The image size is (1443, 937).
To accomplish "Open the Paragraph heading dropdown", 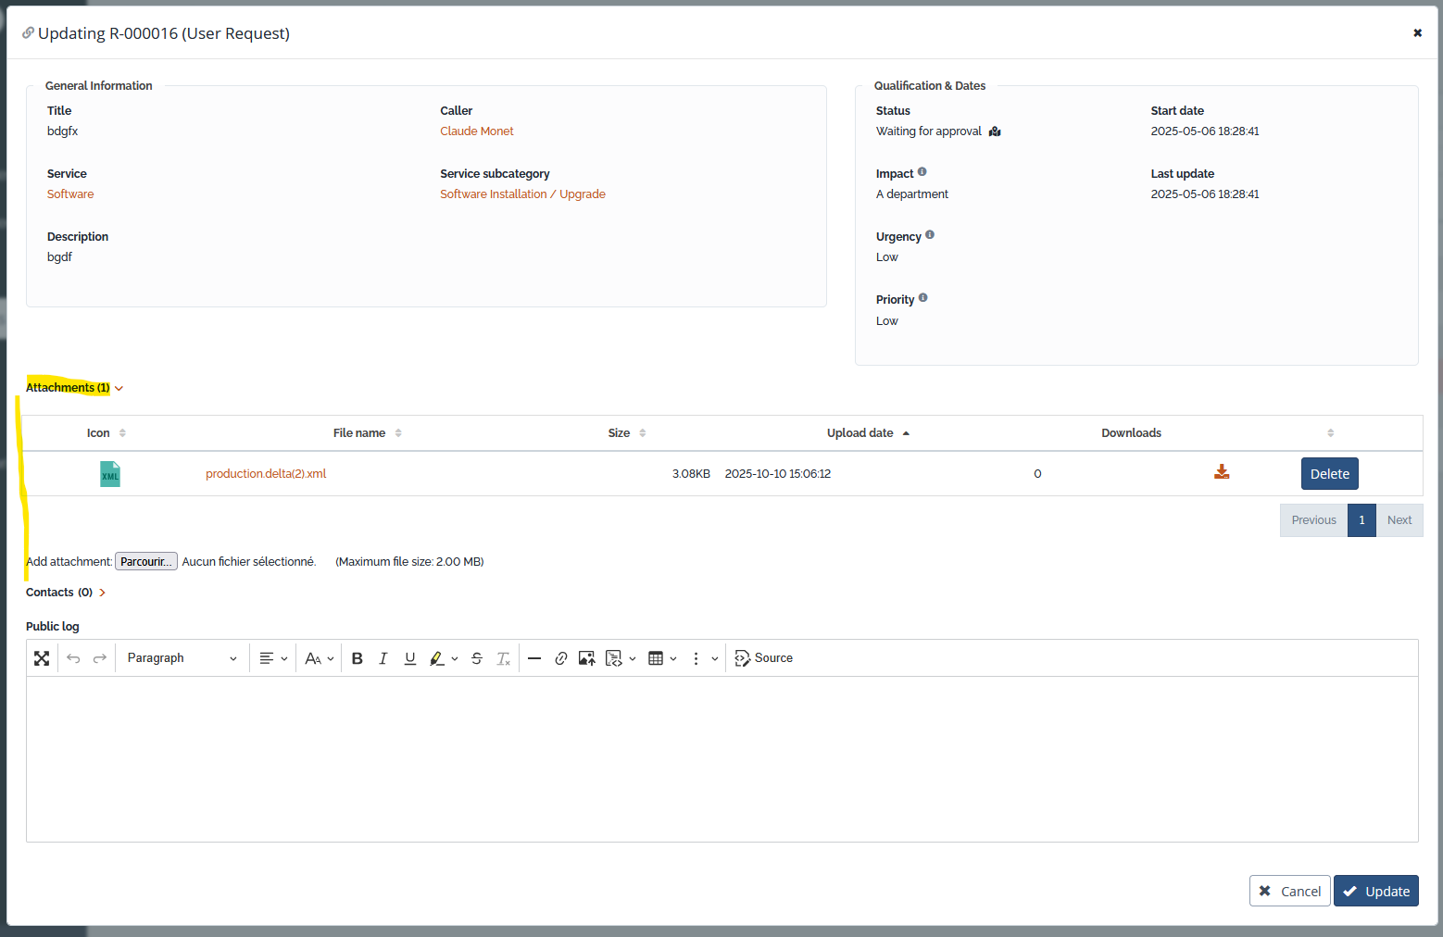I will (182, 658).
